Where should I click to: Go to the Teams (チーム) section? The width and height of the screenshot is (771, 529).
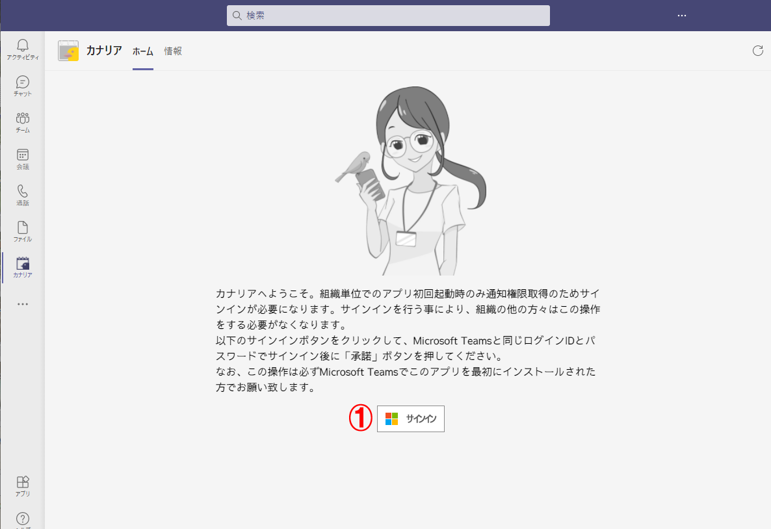[x=23, y=122]
